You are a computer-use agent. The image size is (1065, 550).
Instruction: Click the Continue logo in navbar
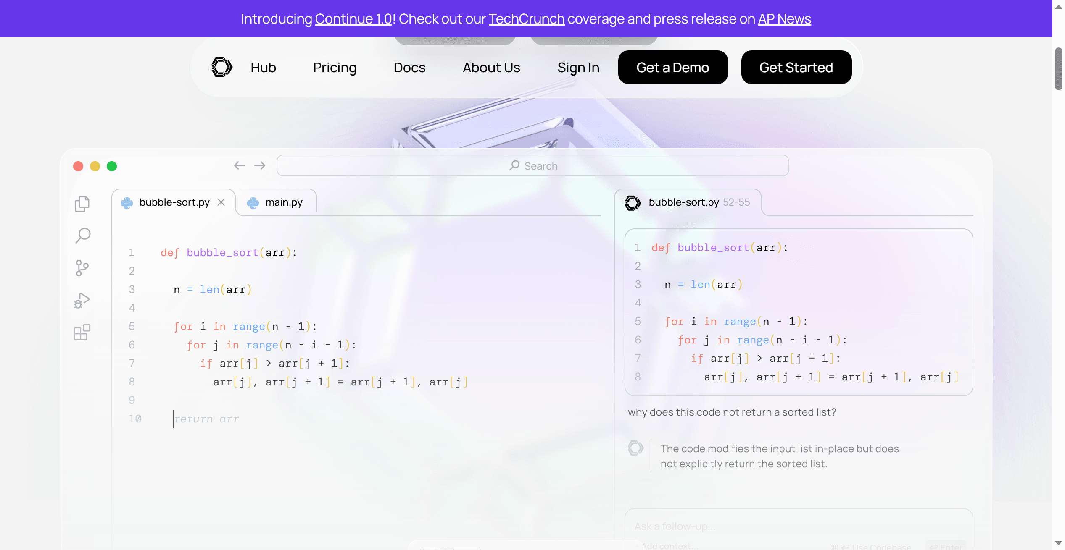pos(221,67)
